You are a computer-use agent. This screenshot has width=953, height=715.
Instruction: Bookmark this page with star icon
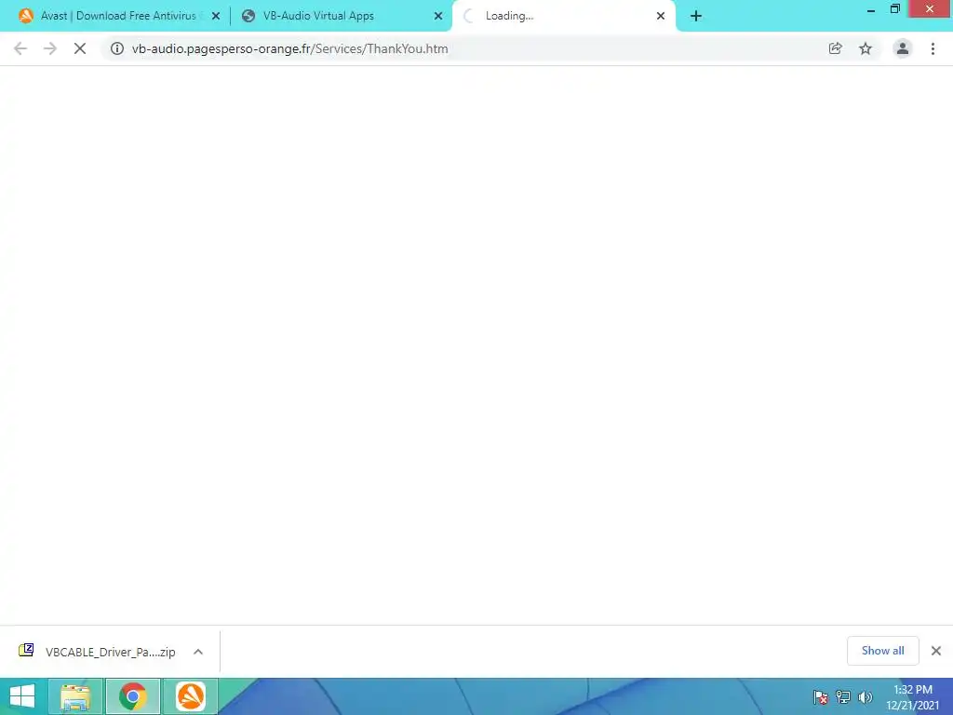coord(866,48)
